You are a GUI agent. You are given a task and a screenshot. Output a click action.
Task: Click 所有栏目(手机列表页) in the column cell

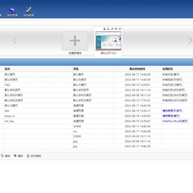click(x=175, y=95)
